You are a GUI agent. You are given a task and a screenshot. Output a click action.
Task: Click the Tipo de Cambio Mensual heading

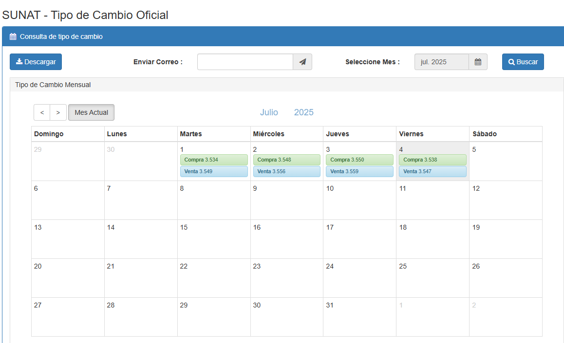pyautogui.click(x=53, y=85)
